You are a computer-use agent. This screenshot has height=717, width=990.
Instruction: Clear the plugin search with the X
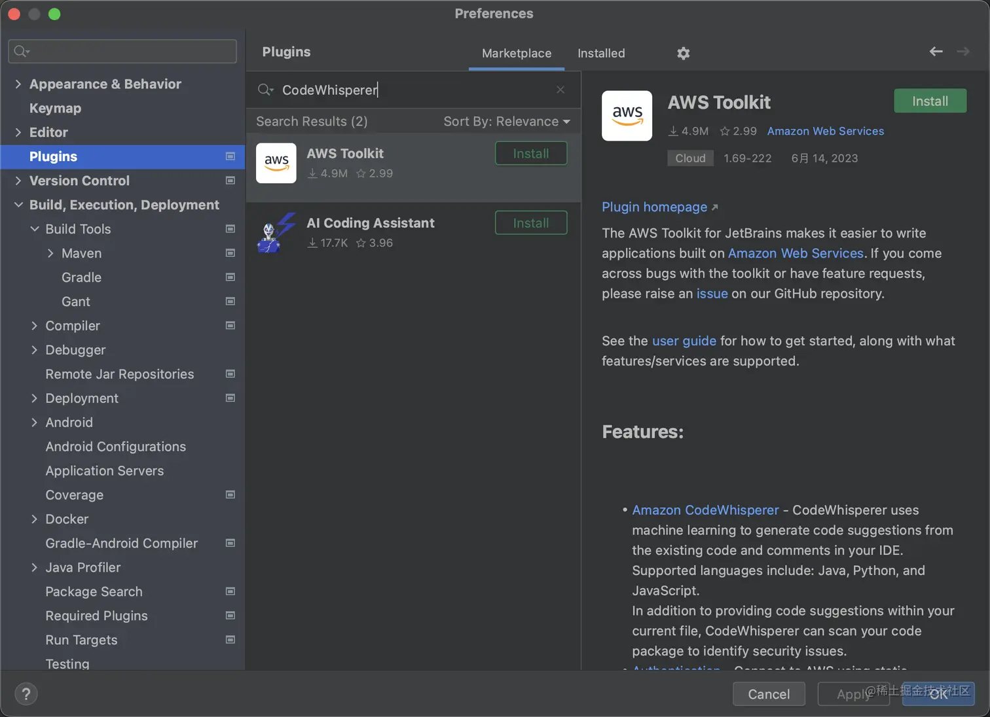560,90
